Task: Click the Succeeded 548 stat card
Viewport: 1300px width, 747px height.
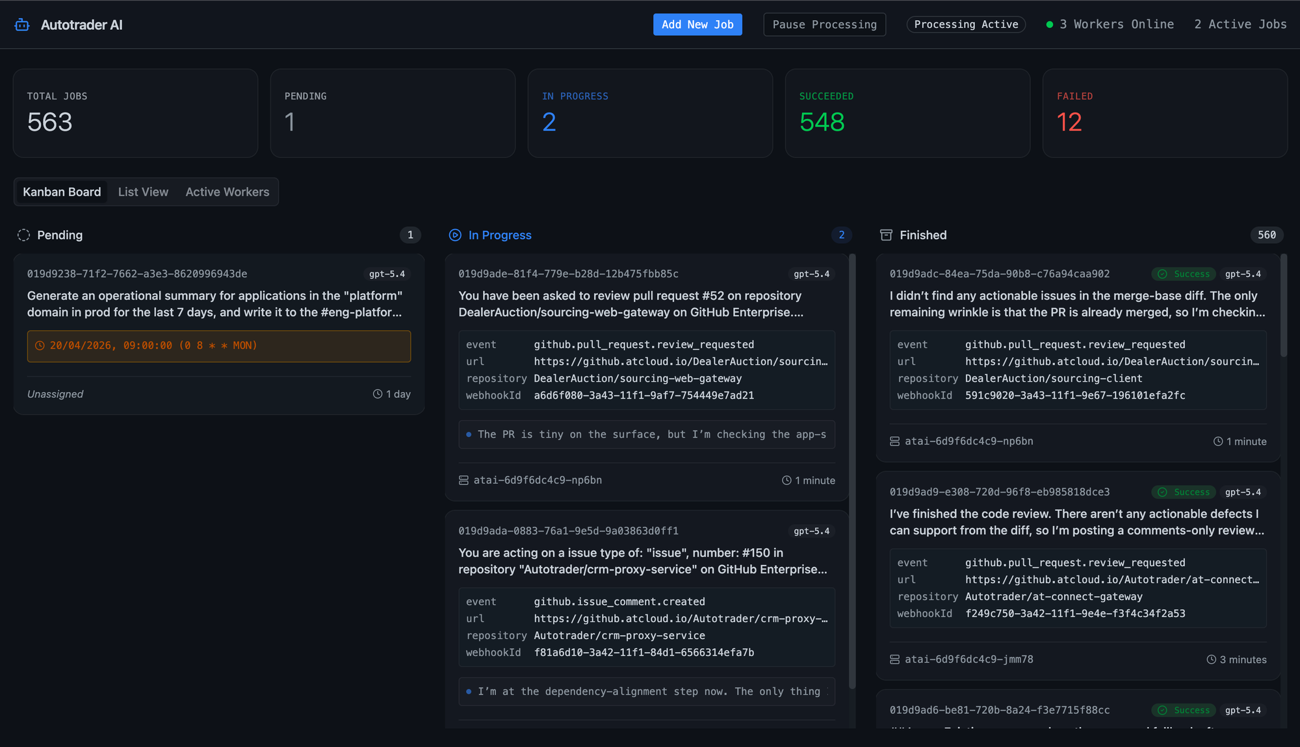Action: point(907,113)
